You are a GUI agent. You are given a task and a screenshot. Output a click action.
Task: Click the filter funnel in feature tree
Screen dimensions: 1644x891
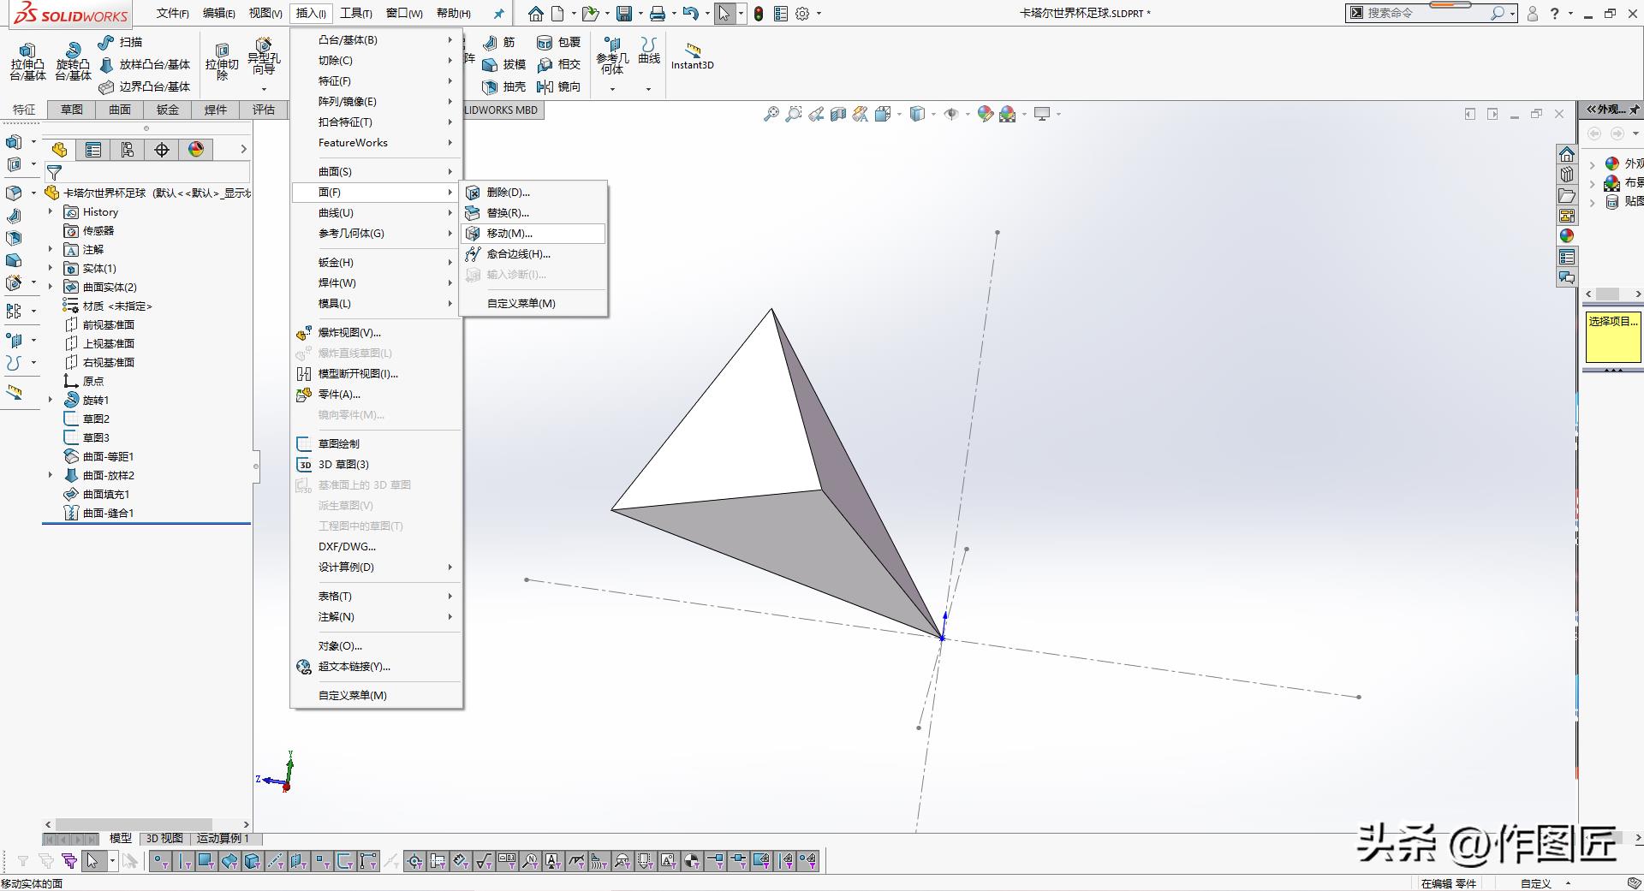tap(54, 172)
